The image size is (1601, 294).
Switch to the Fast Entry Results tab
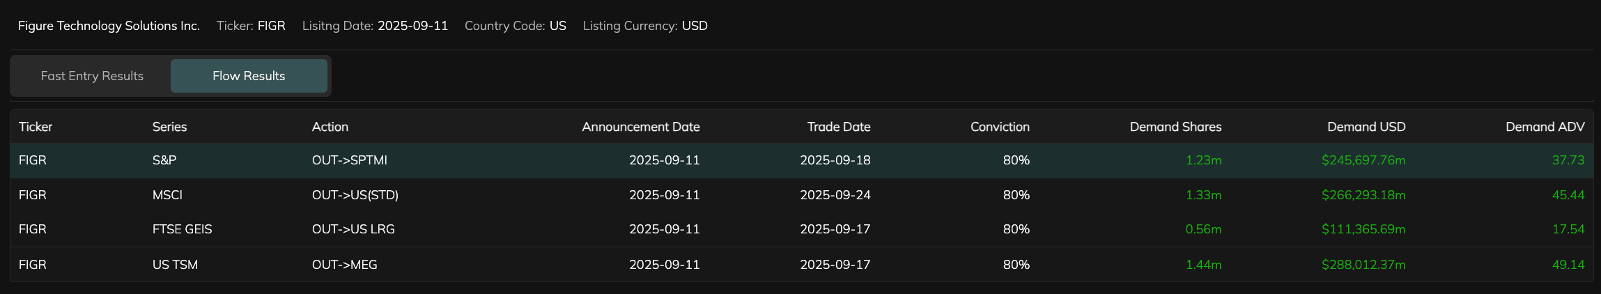[92, 76]
